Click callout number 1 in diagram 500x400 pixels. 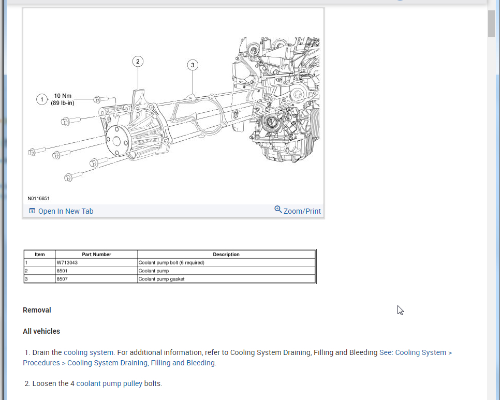click(42, 99)
